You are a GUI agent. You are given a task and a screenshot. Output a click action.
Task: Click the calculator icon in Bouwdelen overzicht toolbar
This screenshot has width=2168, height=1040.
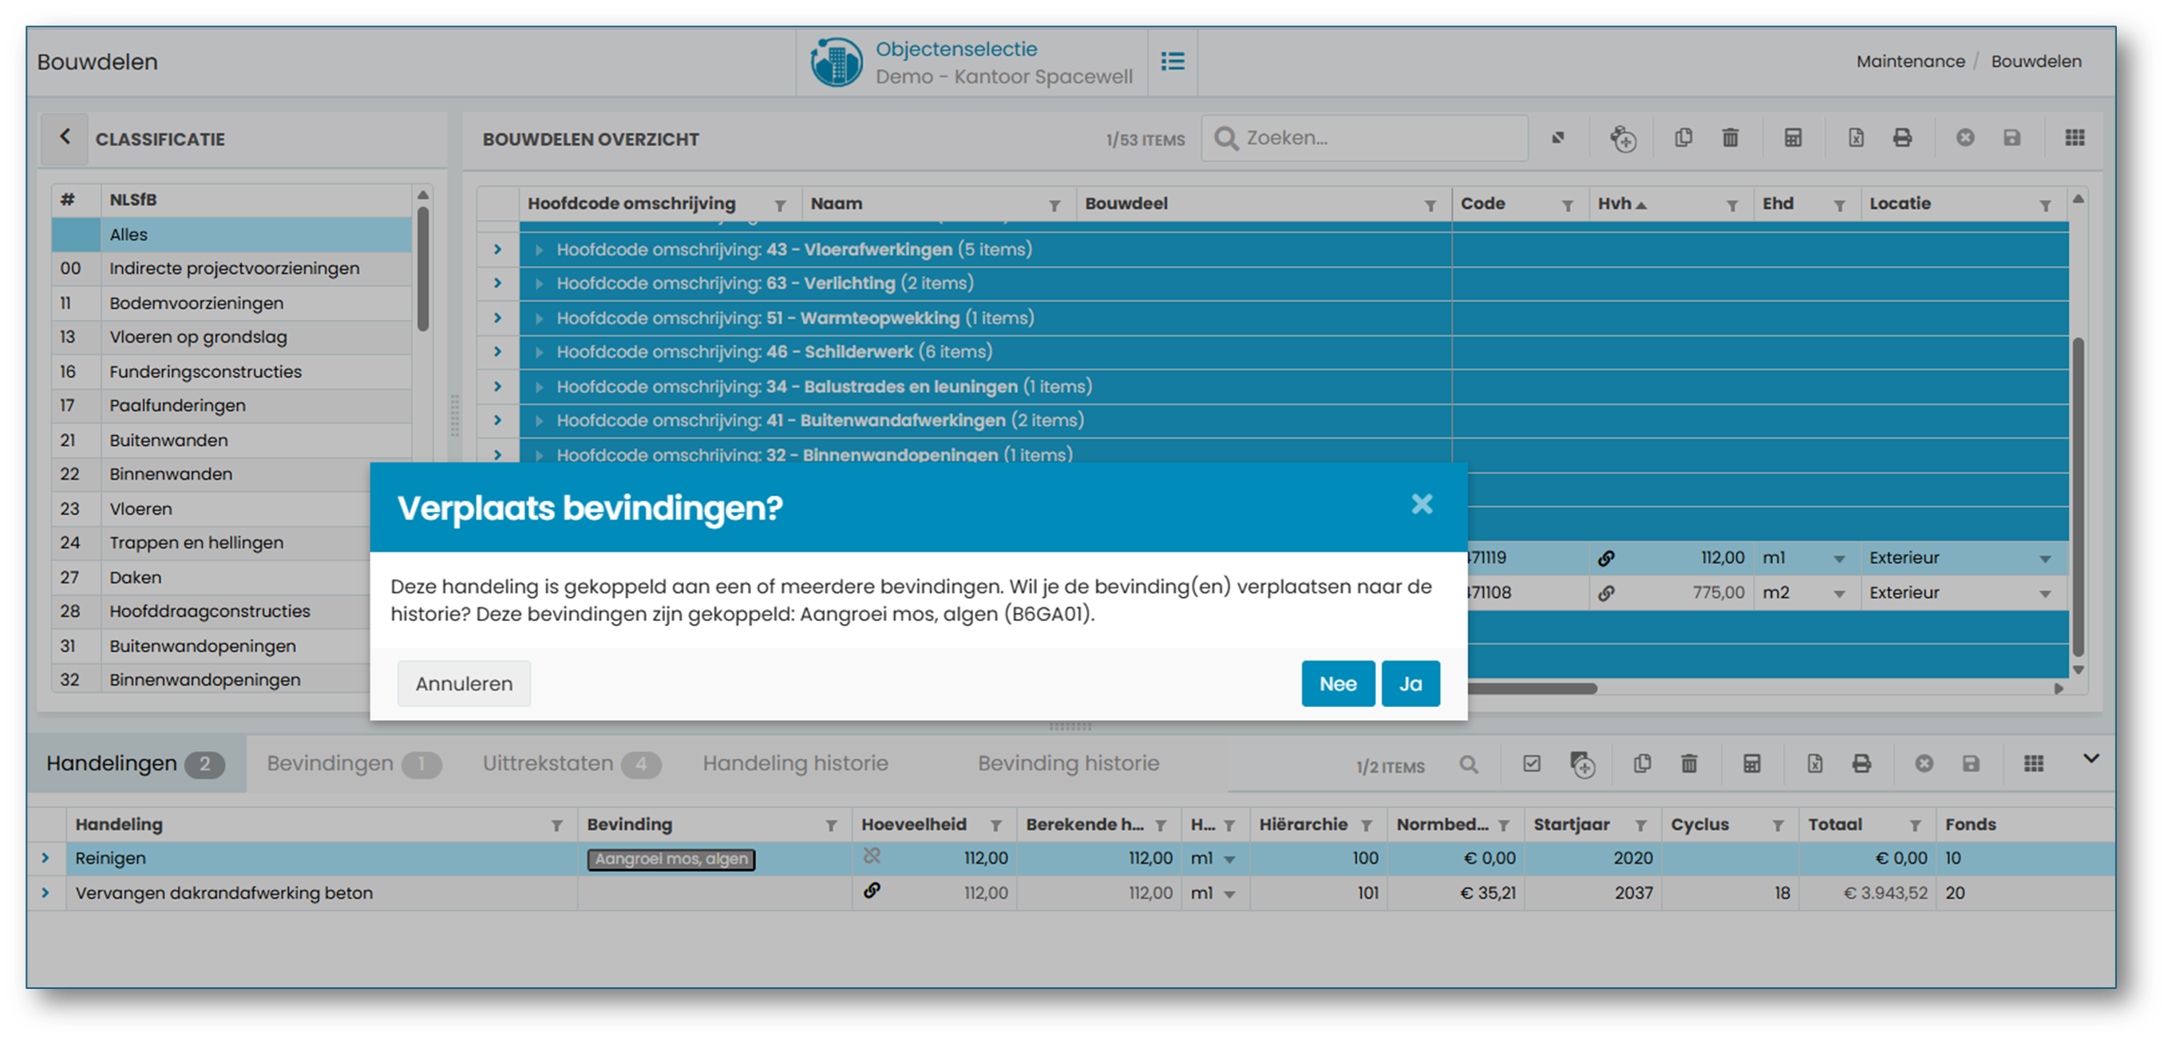point(1794,138)
